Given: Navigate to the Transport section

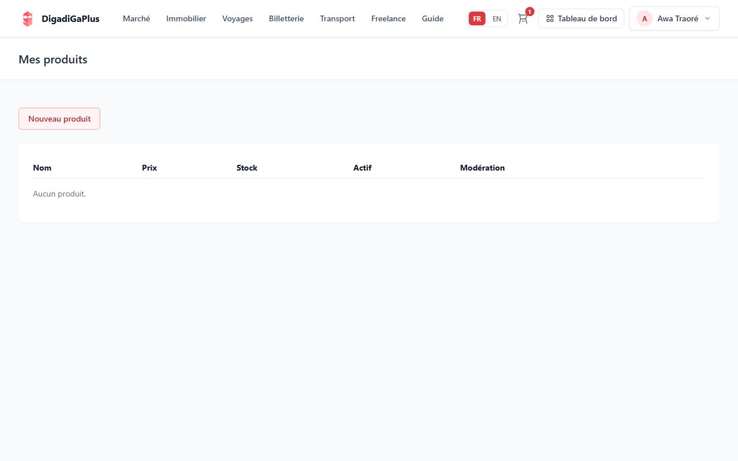Looking at the screenshot, I should 337,18.
